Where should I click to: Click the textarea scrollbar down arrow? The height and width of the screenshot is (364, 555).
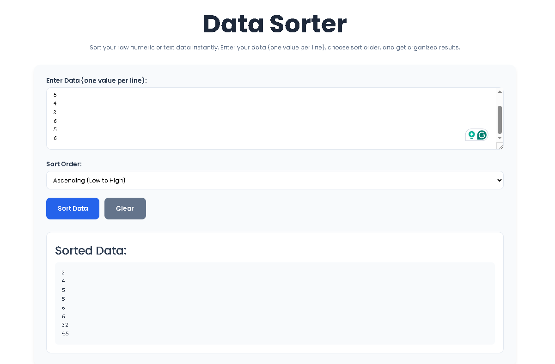pos(500,138)
